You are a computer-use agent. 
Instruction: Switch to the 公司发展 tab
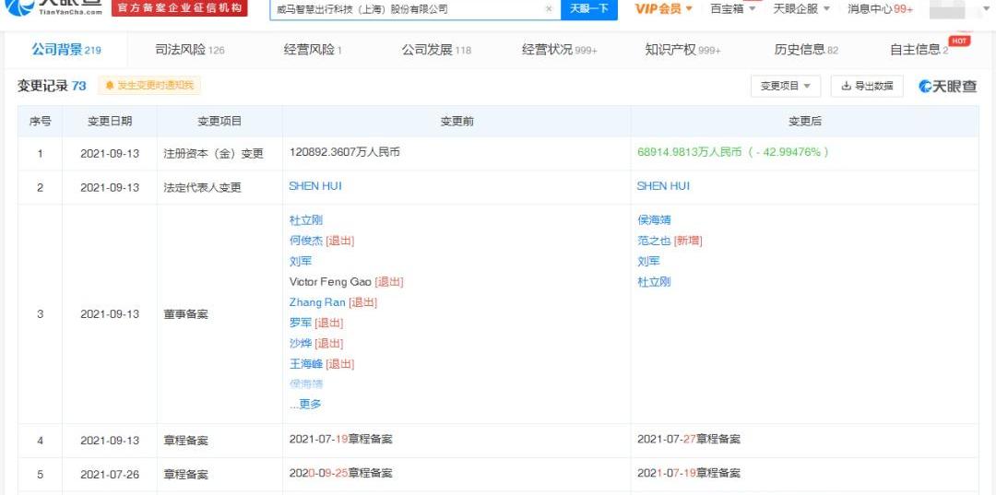click(436, 50)
